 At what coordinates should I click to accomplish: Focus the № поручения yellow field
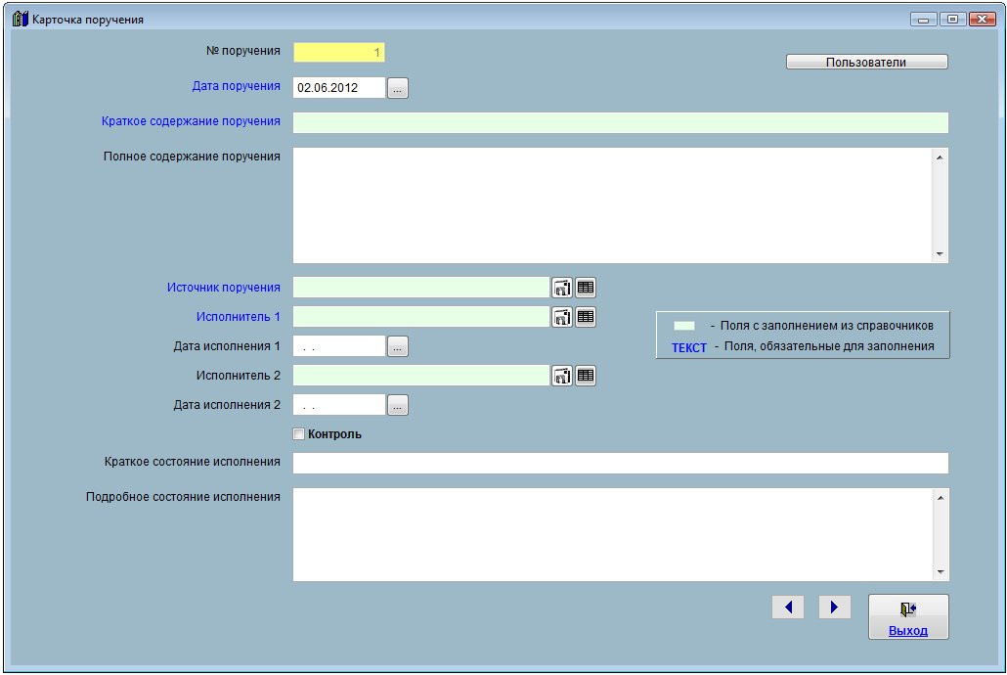pyautogui.click(x=339, y=52)
